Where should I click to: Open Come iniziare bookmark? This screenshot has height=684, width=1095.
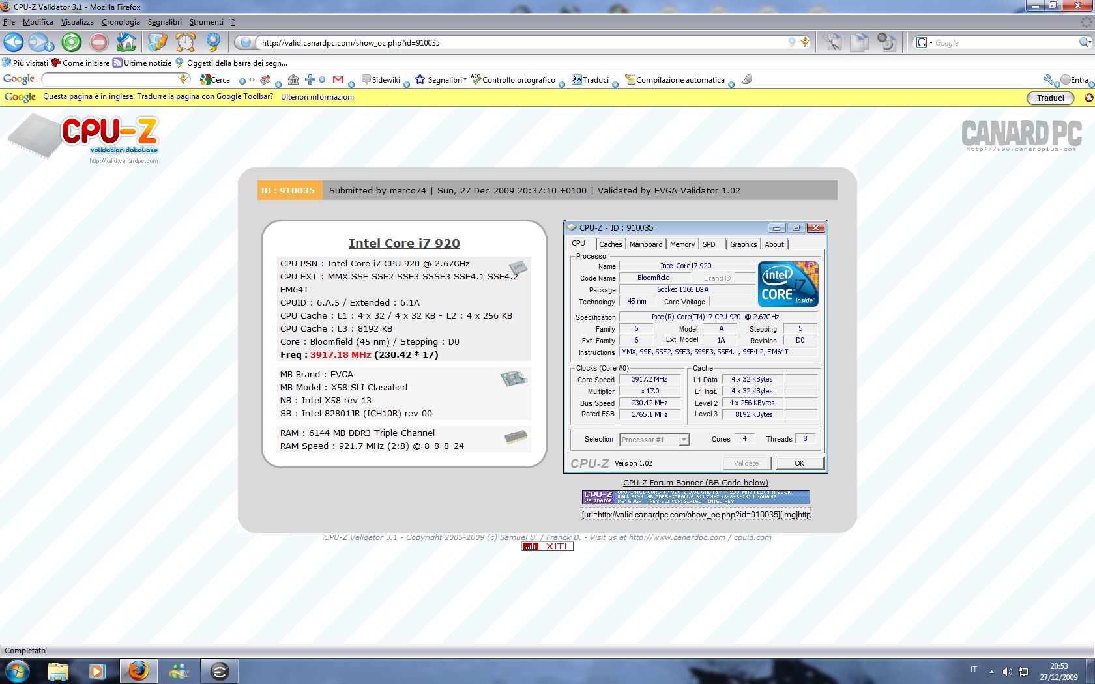click(x=80, y=63)
